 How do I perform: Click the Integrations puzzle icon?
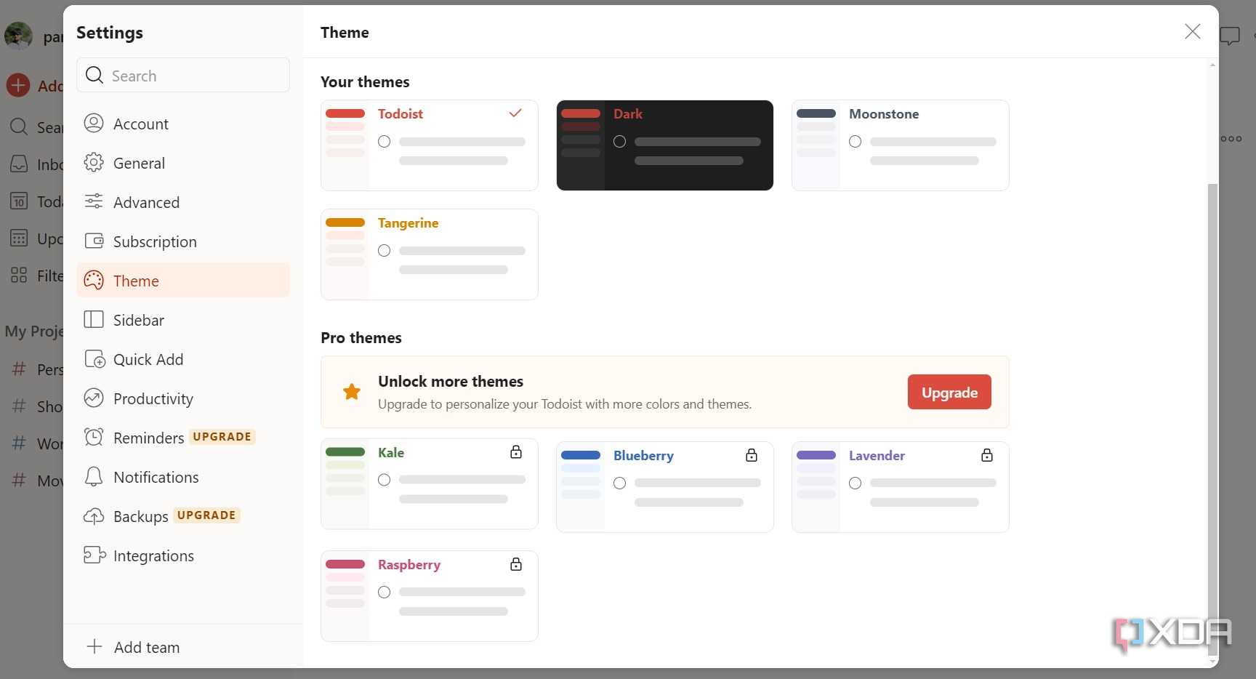pyautogui.click(x=94, y=555)
